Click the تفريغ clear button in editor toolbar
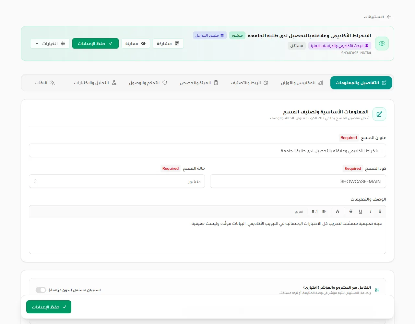This screenshot has height=324, width=415. point(299,211)
